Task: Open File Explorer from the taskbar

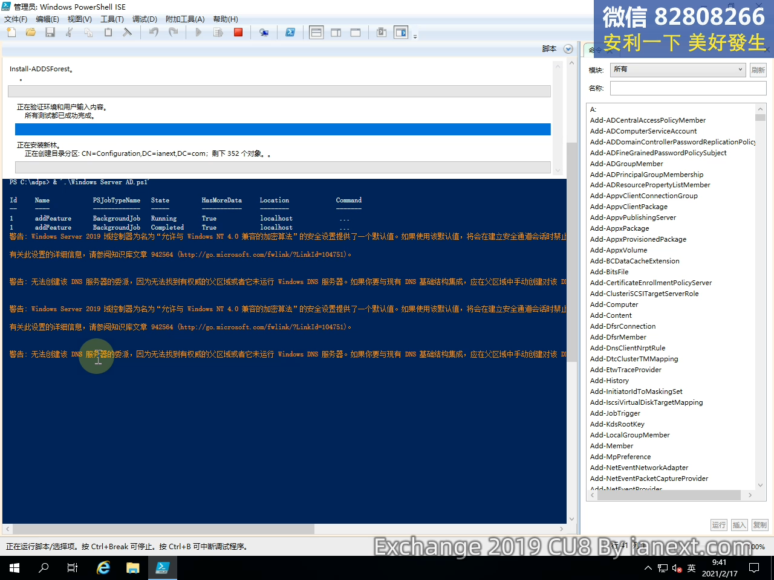Action: [133, 568]
